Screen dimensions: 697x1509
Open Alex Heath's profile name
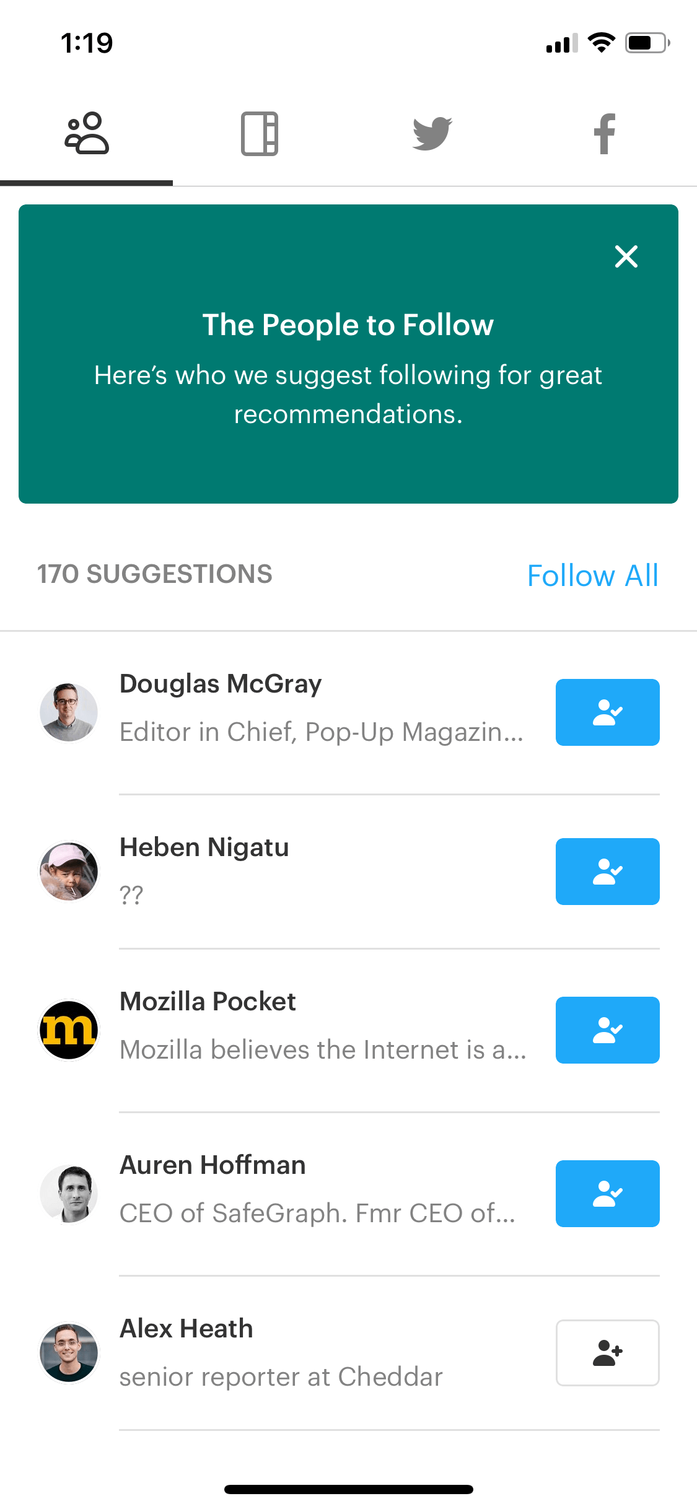coord(186,1329)
